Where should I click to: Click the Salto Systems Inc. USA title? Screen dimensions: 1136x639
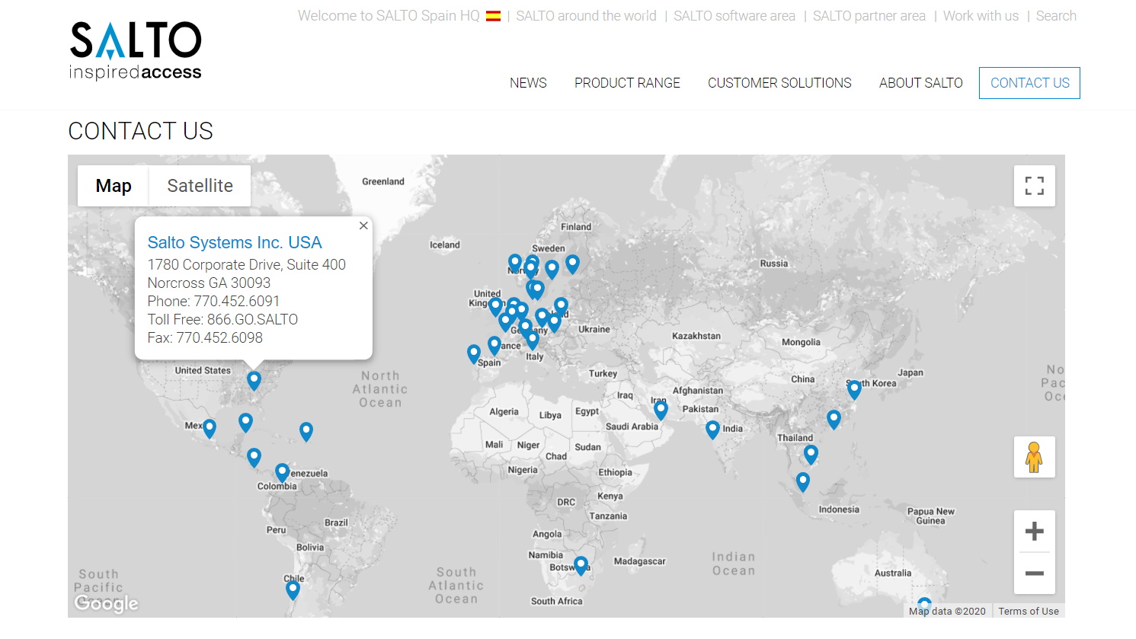pyautogui.click(x=235, y=242)
